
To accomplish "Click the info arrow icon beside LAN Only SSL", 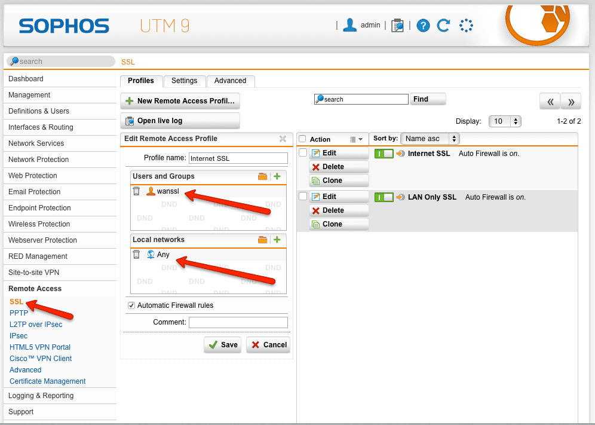I will click(400, 197).
